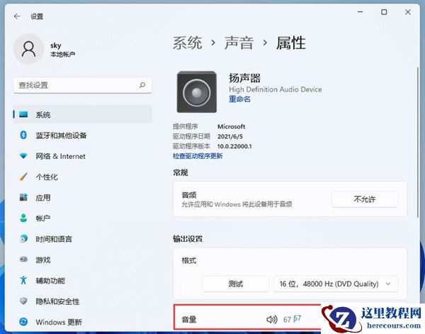Maximize the Settings window
Screen dimensions: 425x334
(x=384, y=12)
